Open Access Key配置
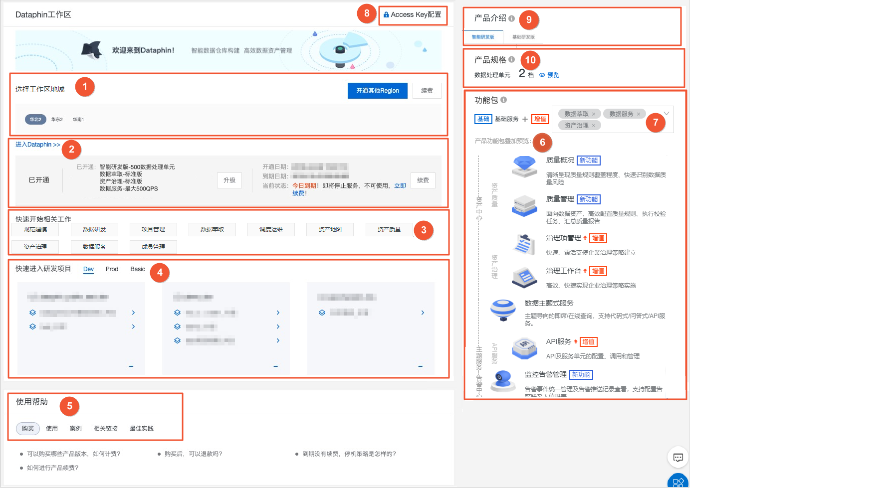Screen dimensions: 891x488 point(413,15)
